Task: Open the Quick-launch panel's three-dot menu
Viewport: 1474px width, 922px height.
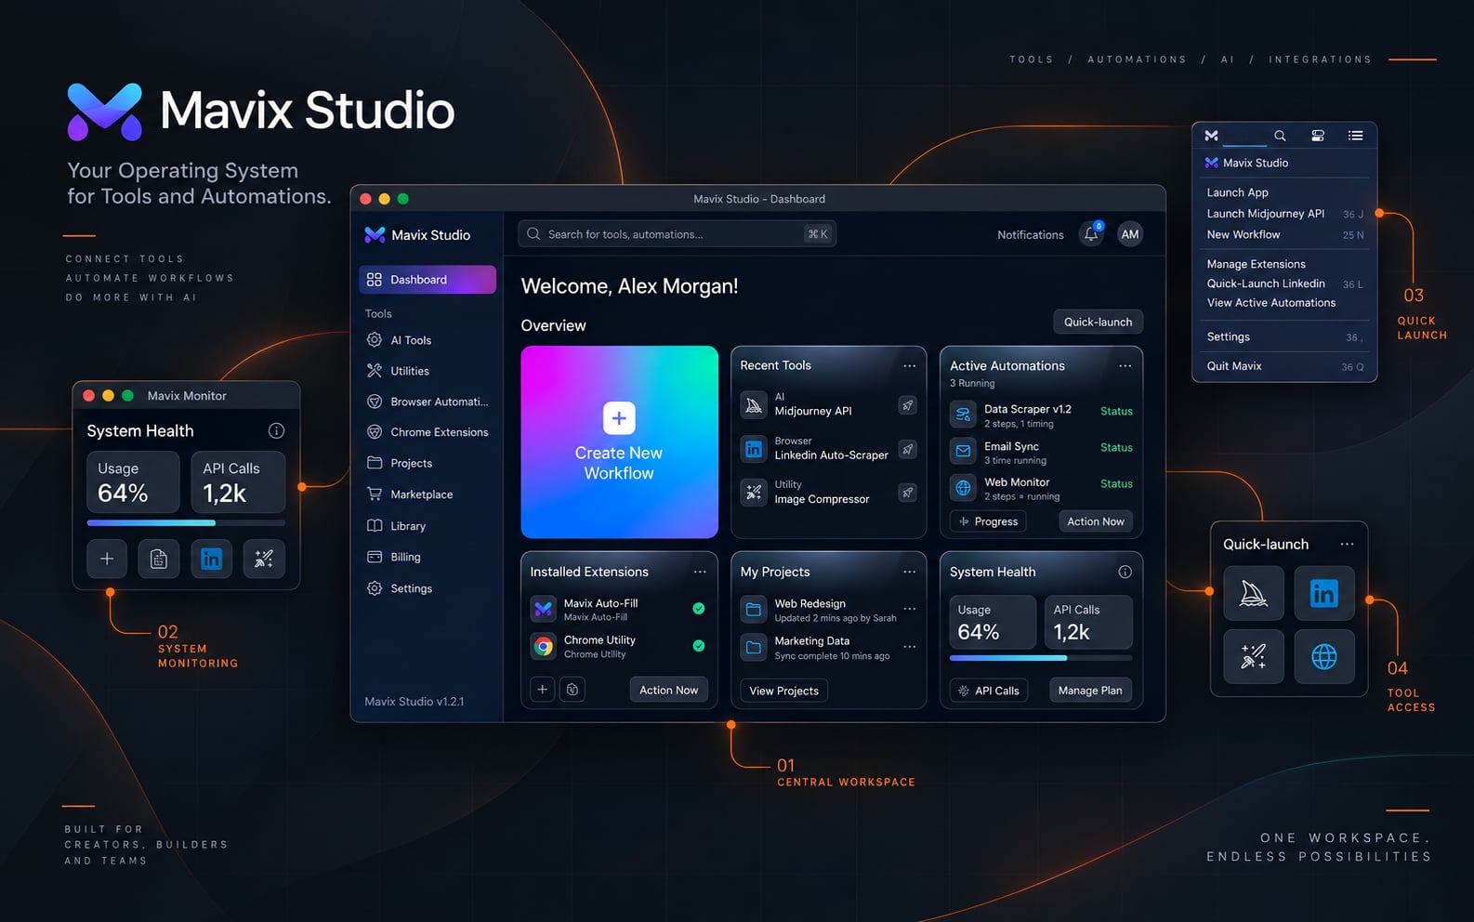Action: 1347,544
